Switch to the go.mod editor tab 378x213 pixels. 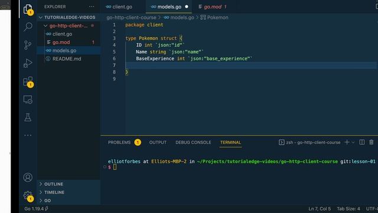coord(212,7)
